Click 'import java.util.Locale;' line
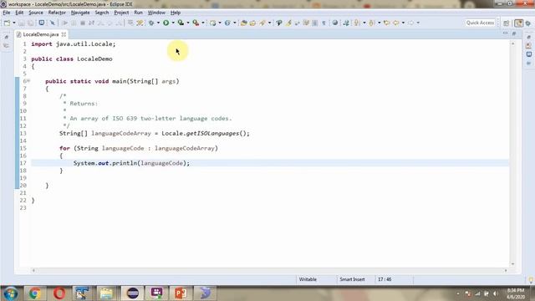Screen dimensions: 535x301 pos(74,44)
